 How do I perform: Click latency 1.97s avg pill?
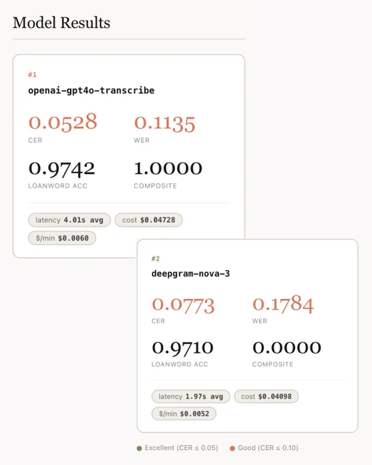click(191, 397)
